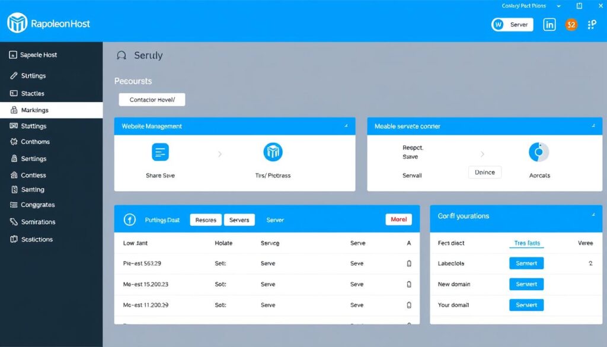Click the Aorcals circular chart icon
The width and height of the screenshot is (607, 347).
(x=539, y=152)
